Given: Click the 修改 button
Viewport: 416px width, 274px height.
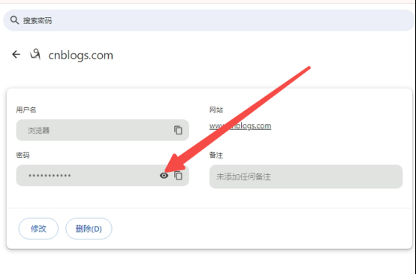Looking at the screenshot, I should [x=38, y=229].
